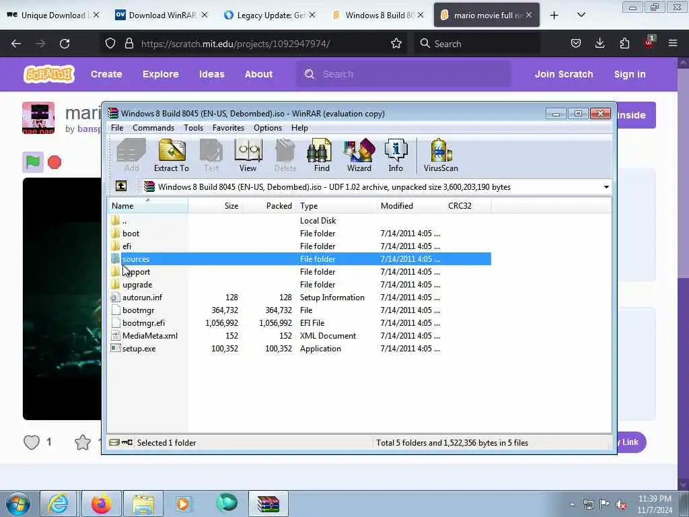
Task: Sort by Modified column header
Action: pos(410,205)
